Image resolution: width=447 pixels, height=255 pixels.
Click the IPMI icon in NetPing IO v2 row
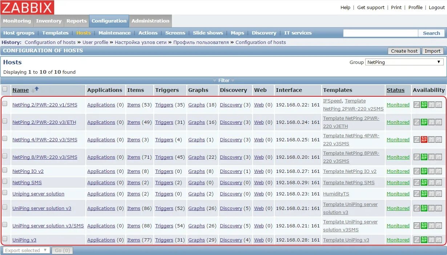[x=439, y=171]
